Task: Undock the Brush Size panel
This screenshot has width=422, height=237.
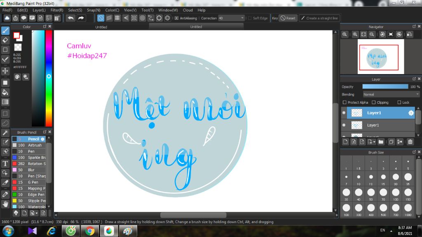Action: pyautogui.click(x=414, y=152)
